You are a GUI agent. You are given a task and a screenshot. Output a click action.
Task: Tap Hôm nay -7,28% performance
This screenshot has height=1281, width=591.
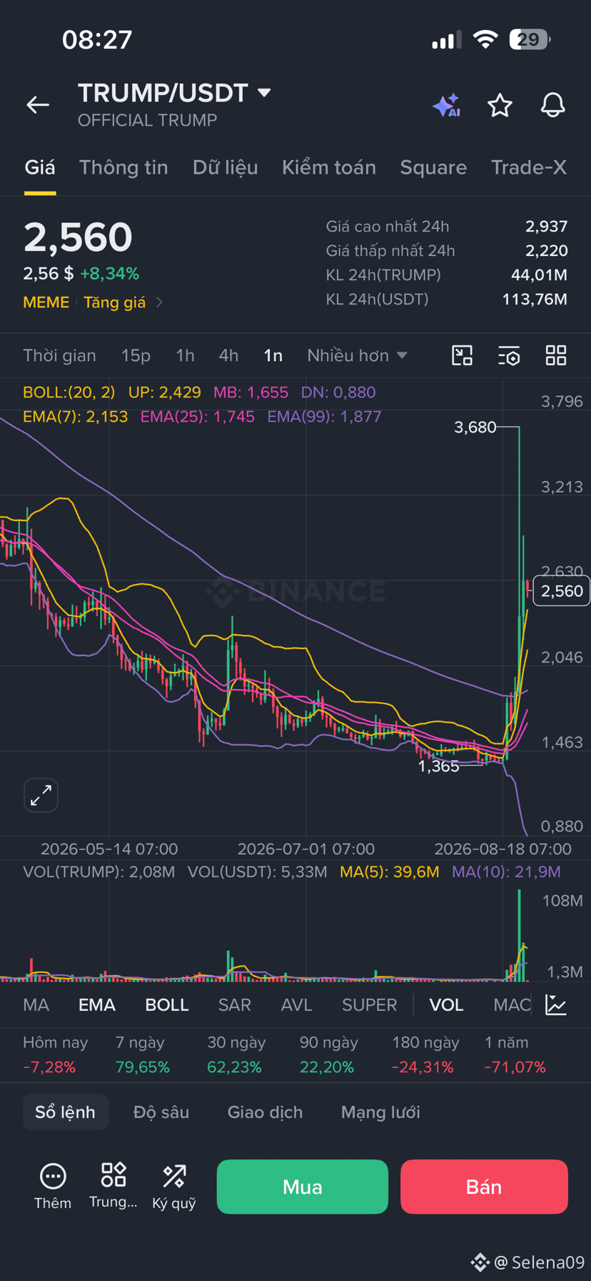tap(56, 1054)
